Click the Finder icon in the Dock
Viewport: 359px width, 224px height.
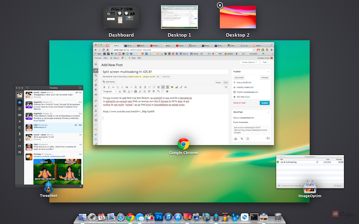coord(82,218)
